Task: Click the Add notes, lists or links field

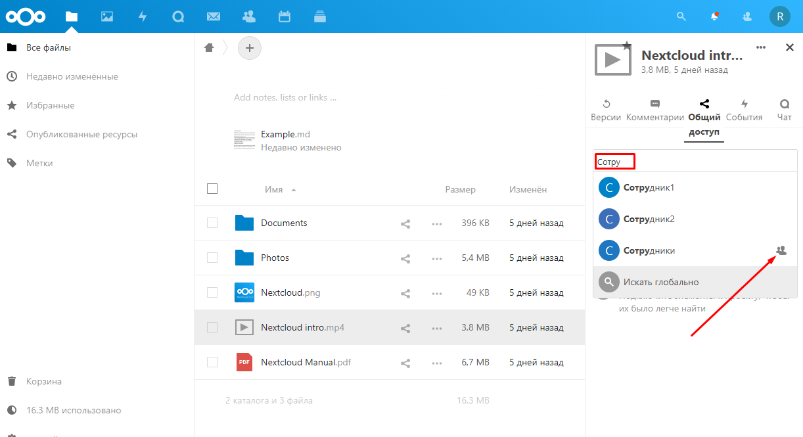Action: click(x=285, y=97)
